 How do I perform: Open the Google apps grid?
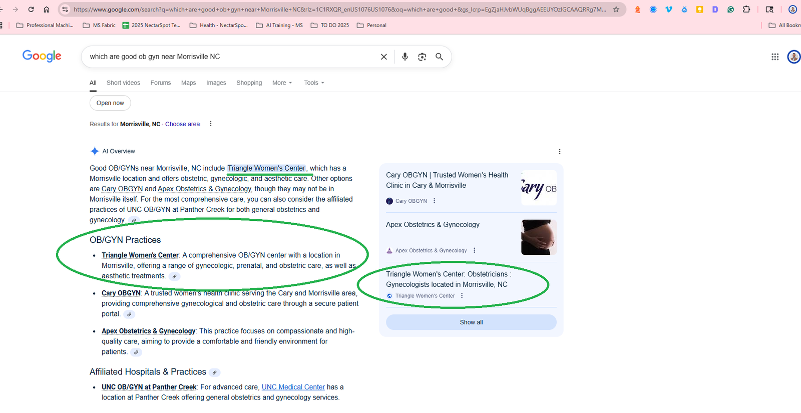(x=775, y=57)
